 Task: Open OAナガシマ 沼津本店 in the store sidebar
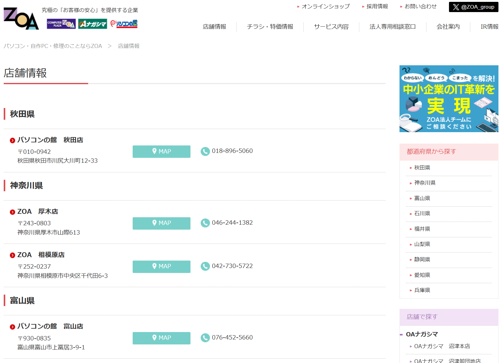point(442,346)
